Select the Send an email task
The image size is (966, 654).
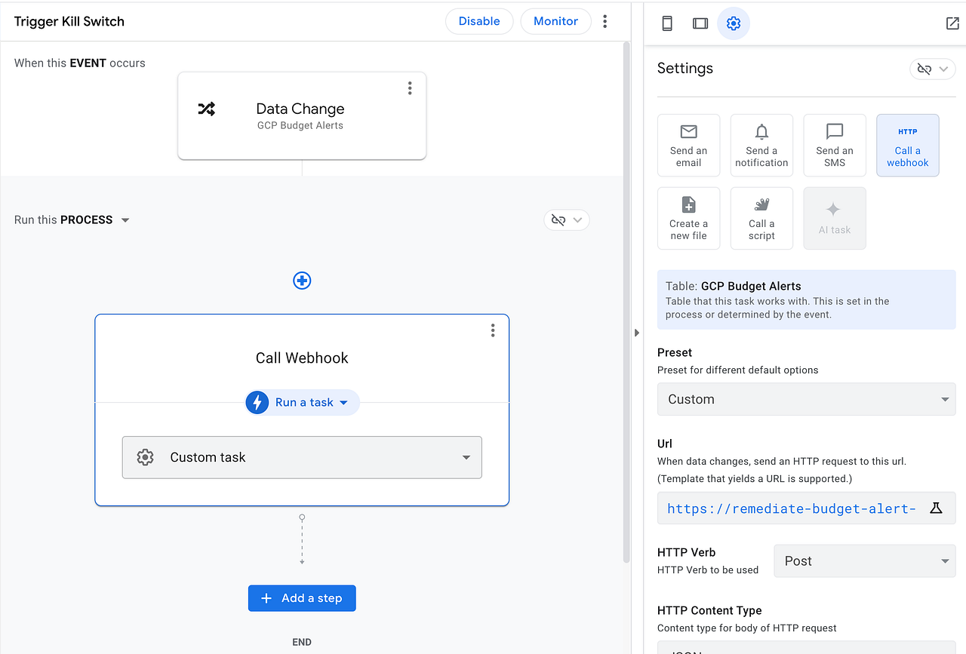click(x=688, y=145)
